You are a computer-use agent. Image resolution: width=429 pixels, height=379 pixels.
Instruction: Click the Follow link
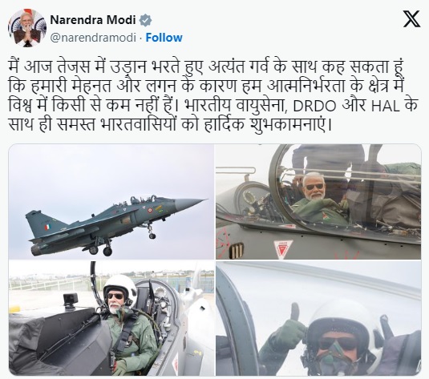coord(164,38)
